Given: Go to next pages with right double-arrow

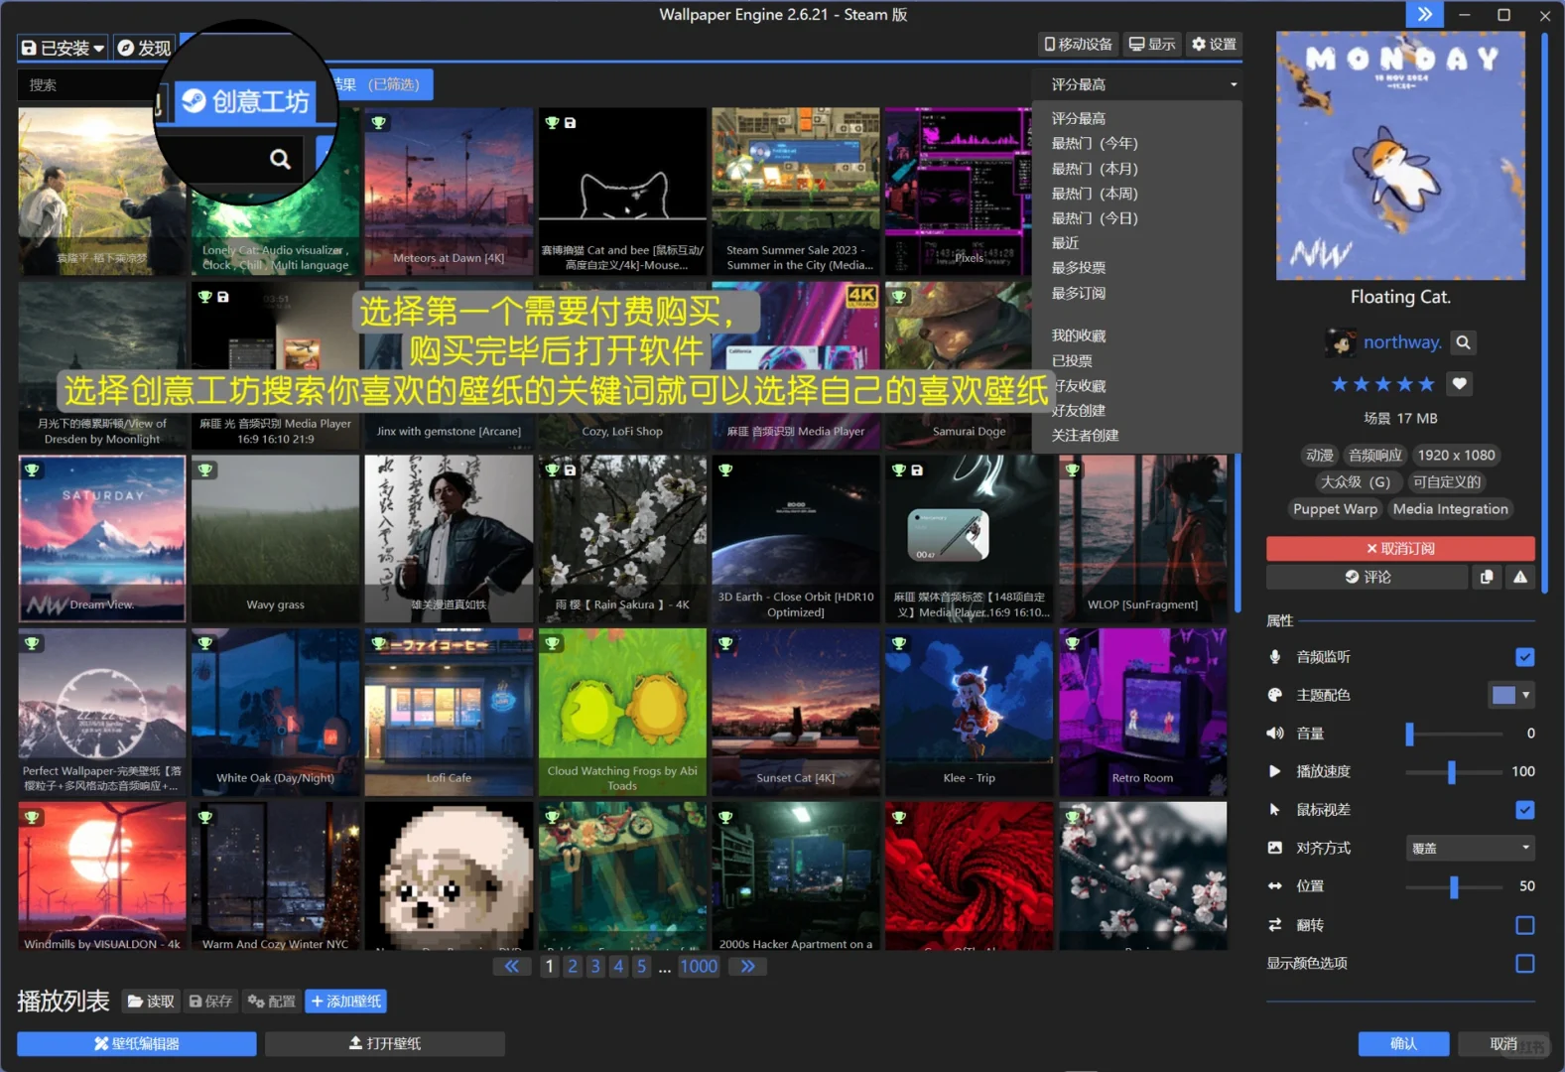Looking at the screenshot, I should (x=747, y=966).
